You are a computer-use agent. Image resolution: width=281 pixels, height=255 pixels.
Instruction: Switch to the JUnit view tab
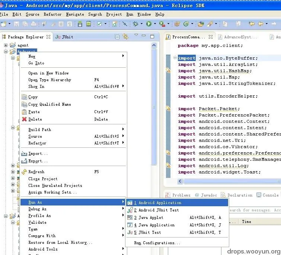coord(64,37)
